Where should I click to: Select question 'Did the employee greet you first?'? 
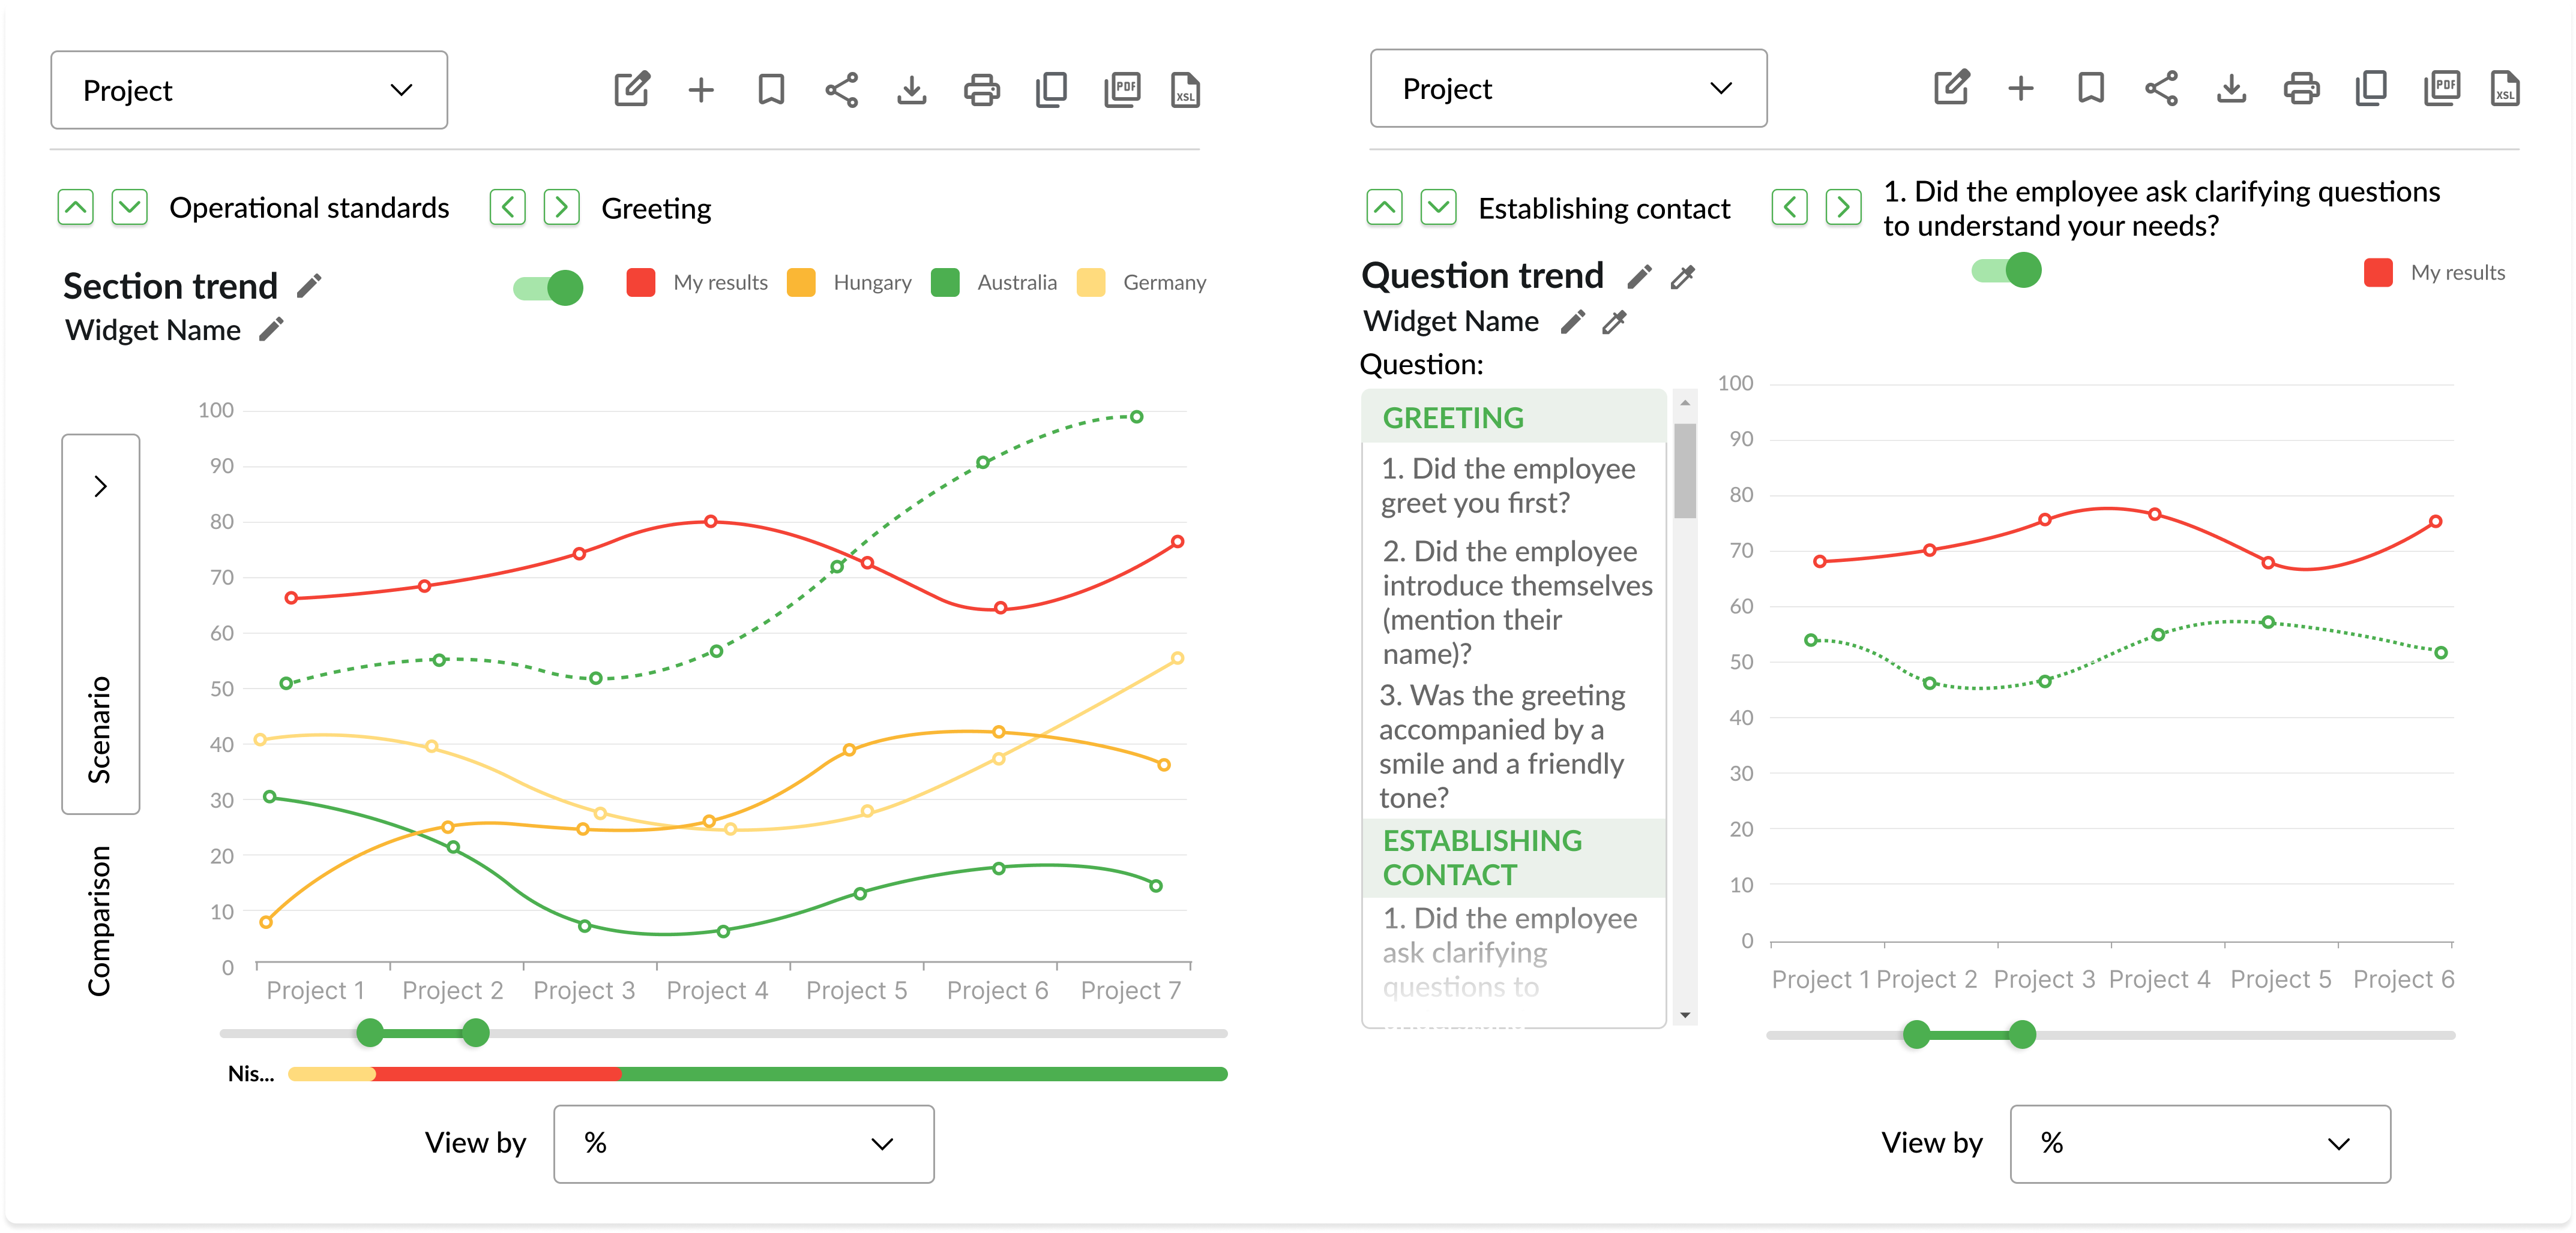click(x=1508, y=486)
